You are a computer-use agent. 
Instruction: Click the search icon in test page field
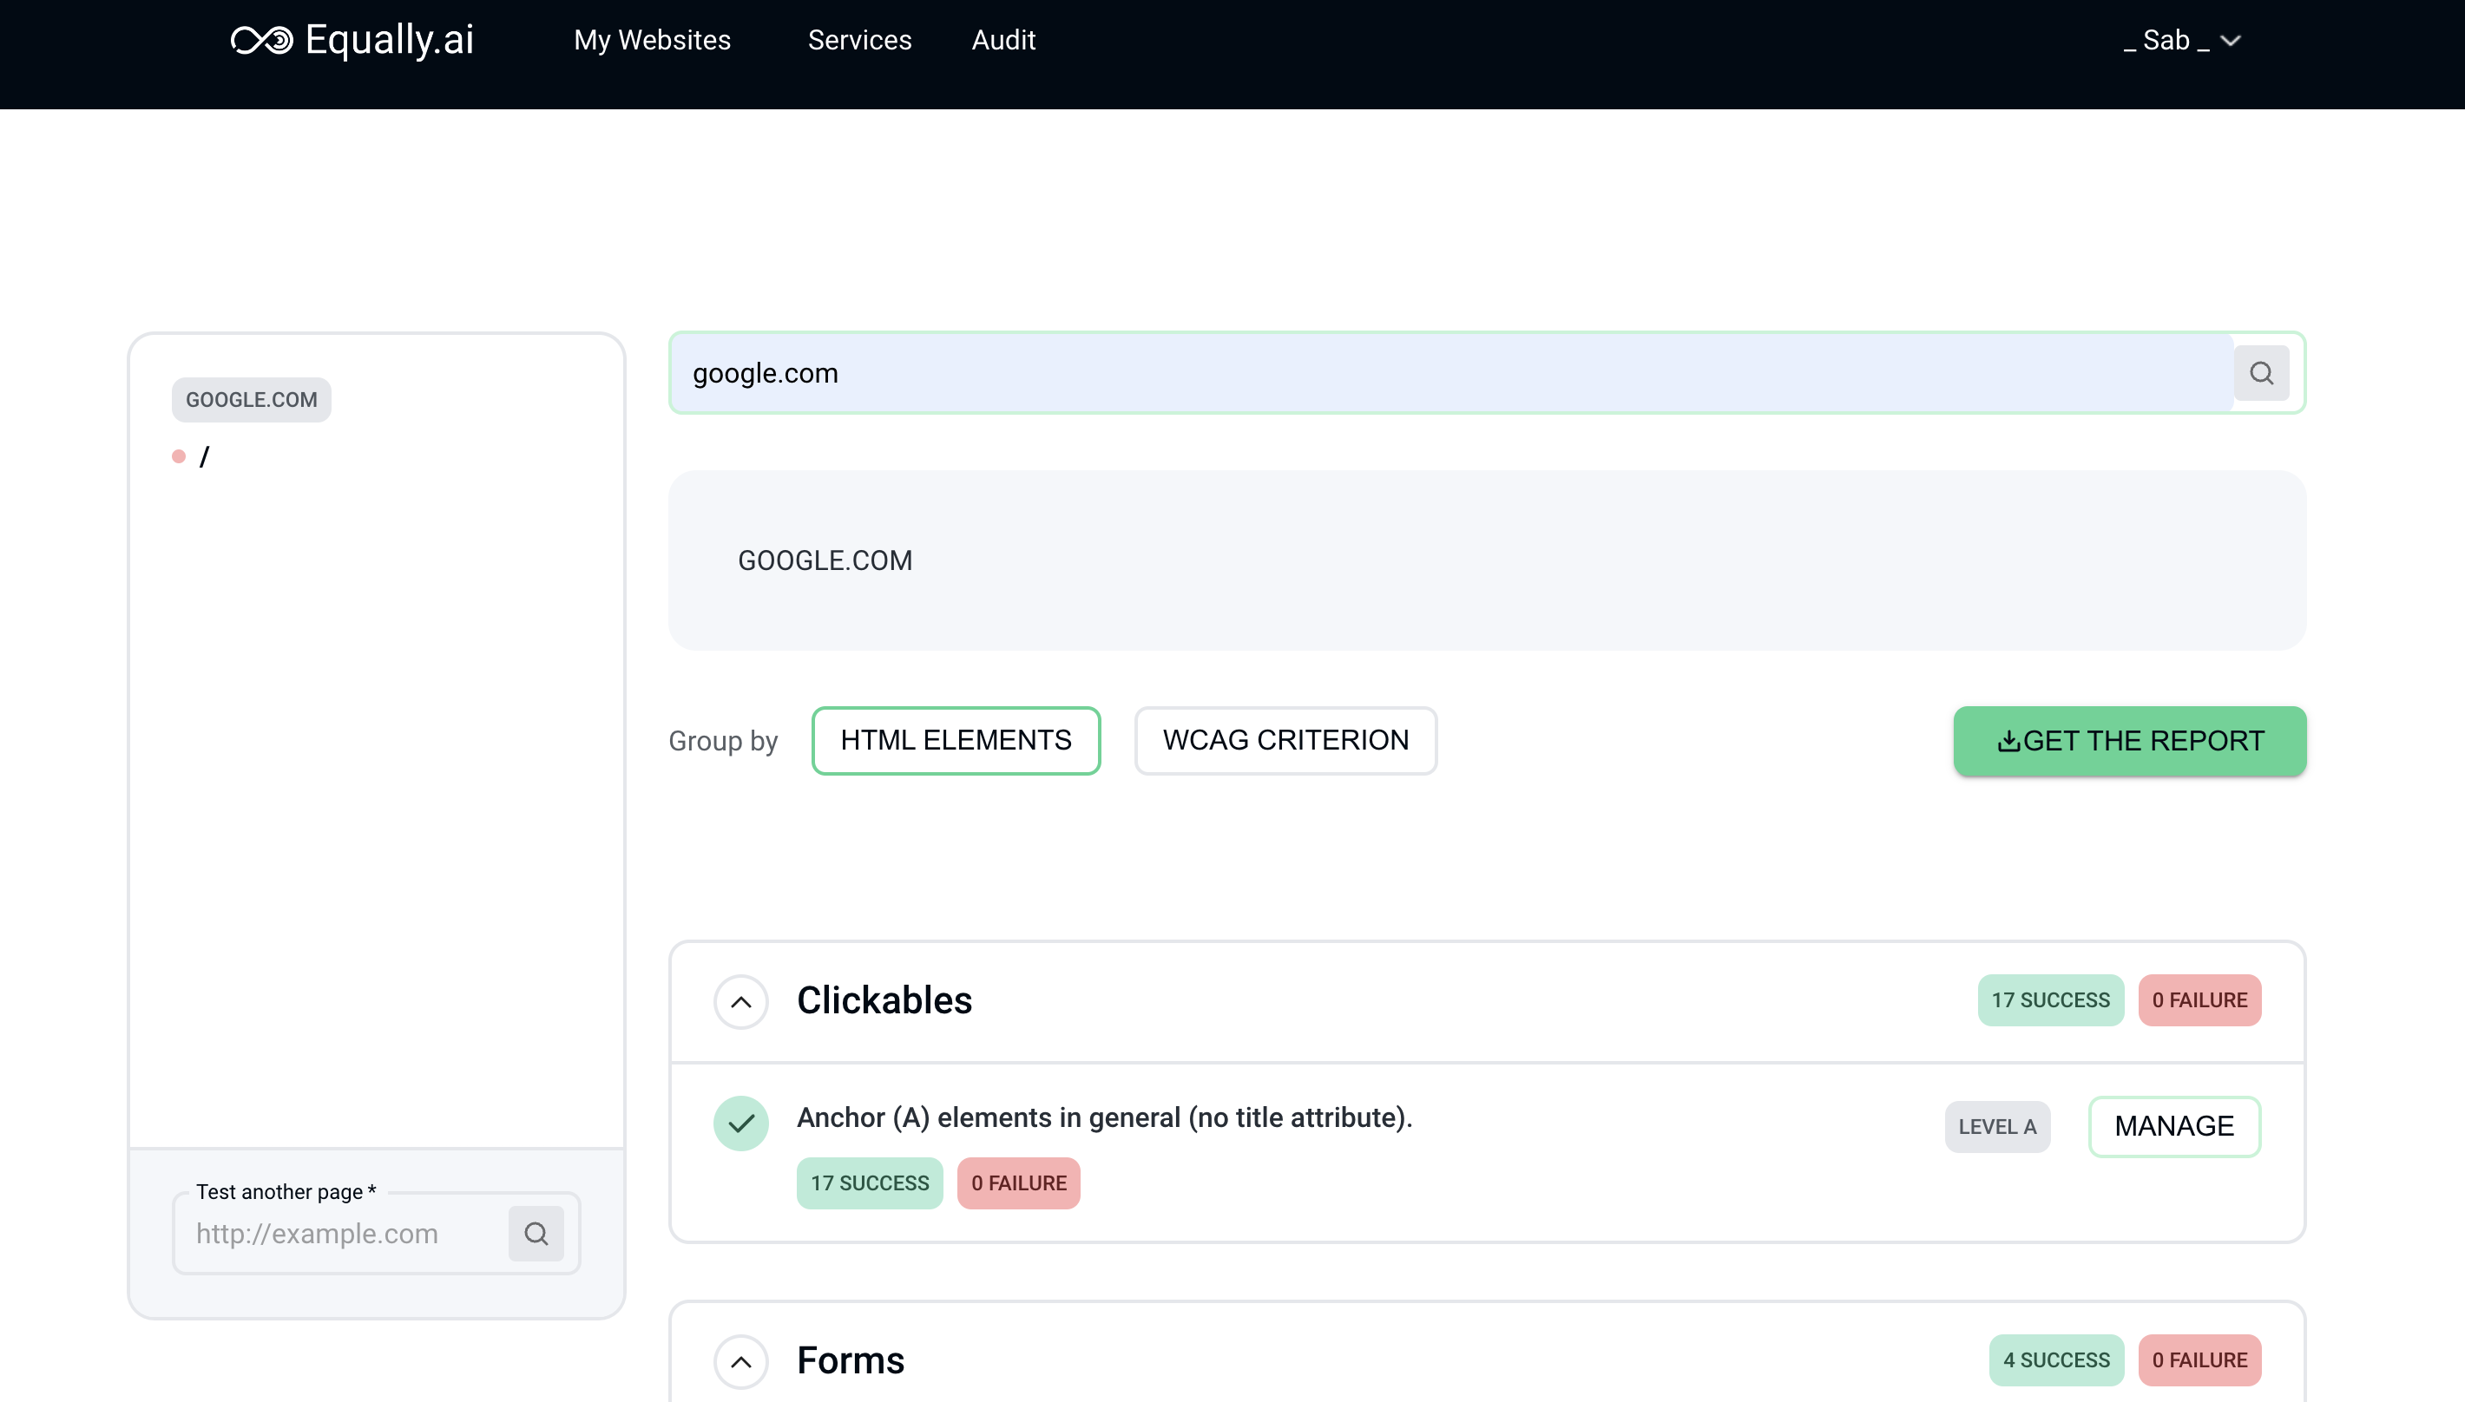tap(536, 1233)
